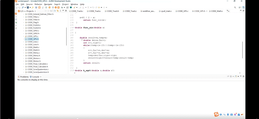Screen dimensions: 259x119
Task: Minimize the C/C++ Projects panel
Action: coord(63,11)
